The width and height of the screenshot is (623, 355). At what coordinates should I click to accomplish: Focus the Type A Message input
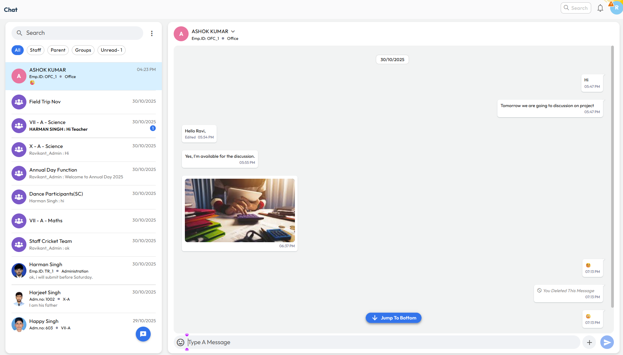[x=383, y=342]
